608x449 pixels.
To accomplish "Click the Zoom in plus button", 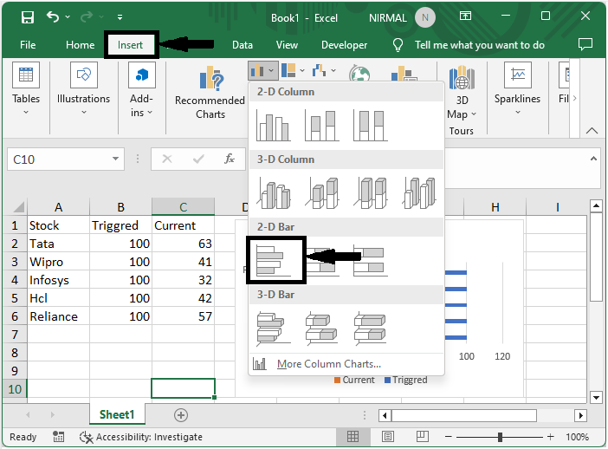I will (550, 437).
